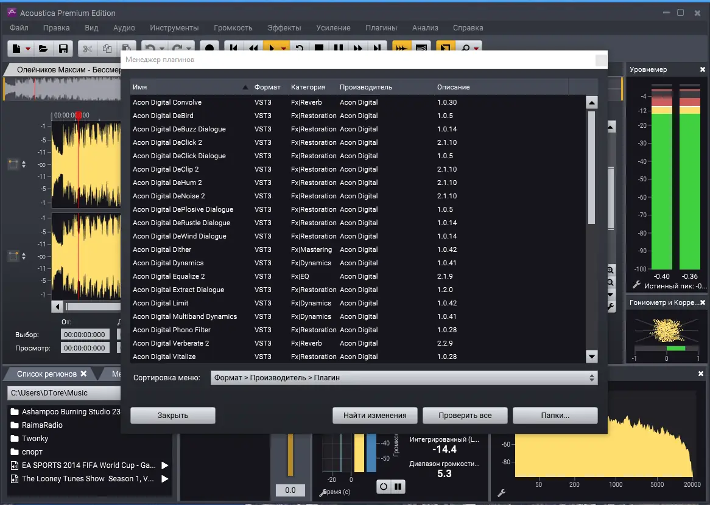Open the Файл menu
Viewport: 710px width, 505px height.
pos(19,27)
